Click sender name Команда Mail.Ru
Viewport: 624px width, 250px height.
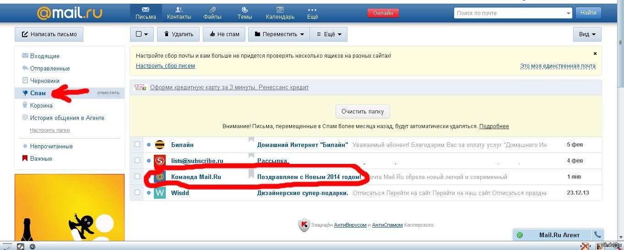pos(196,177)
